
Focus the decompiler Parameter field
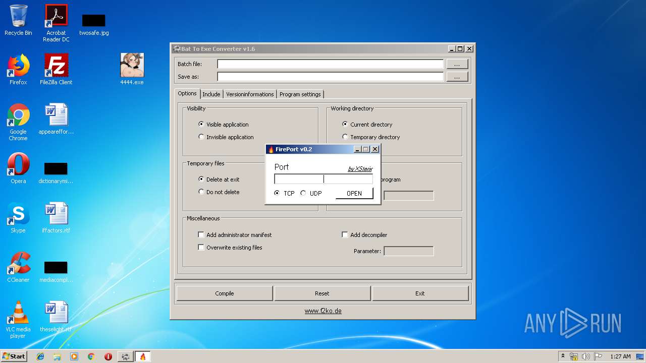point(408,251)
